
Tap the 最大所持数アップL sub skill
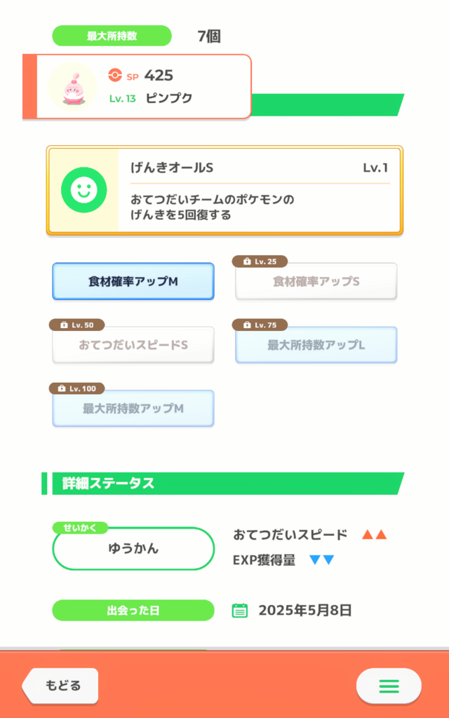tap(316, 345)
